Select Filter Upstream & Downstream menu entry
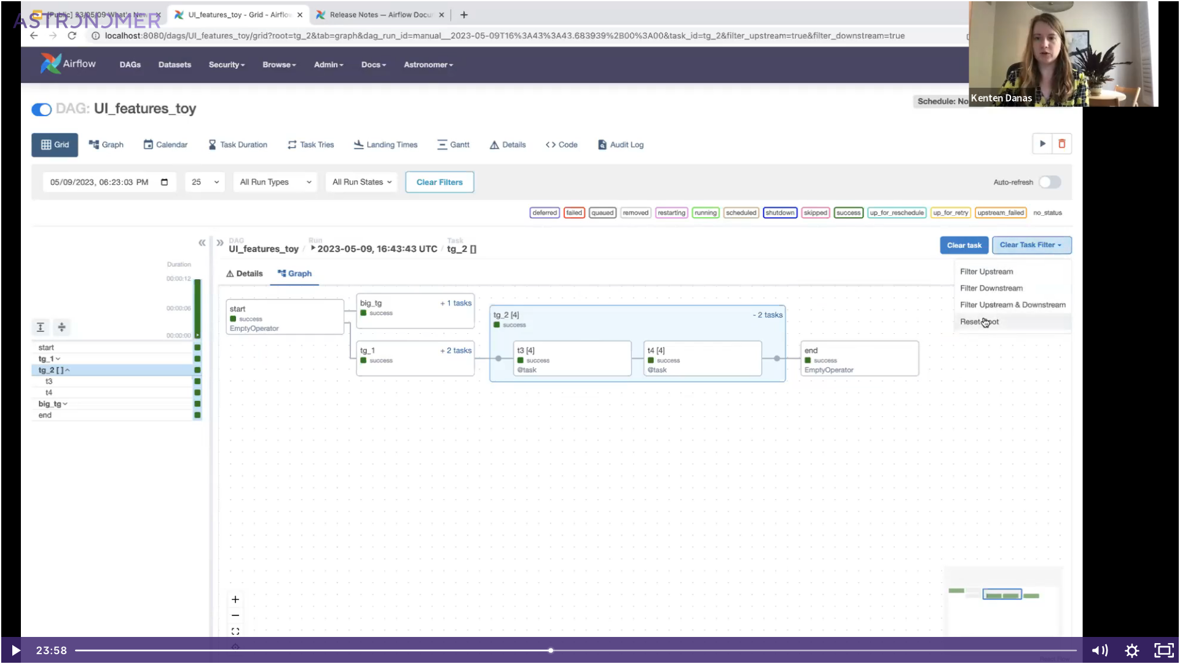The image size is (1180, 664). pyautogui.click(x=1012, y=305)
